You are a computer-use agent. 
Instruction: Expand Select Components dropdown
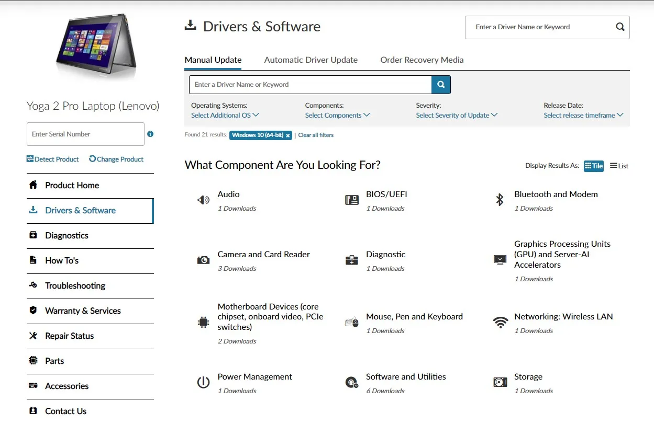tap(338, 115)
